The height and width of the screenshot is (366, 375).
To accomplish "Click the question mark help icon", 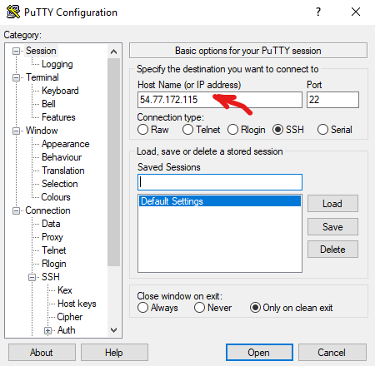I will (318, 12).
